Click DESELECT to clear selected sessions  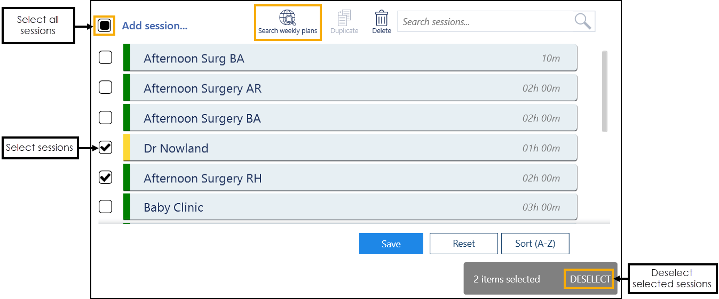point(590,279)
